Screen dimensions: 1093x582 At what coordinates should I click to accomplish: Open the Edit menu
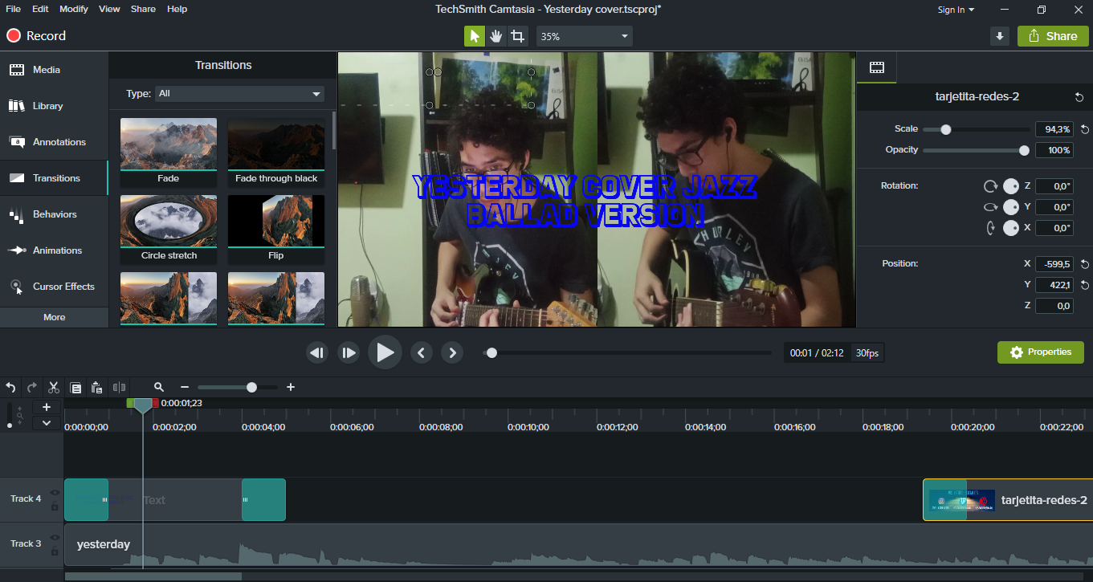(41, 9)
